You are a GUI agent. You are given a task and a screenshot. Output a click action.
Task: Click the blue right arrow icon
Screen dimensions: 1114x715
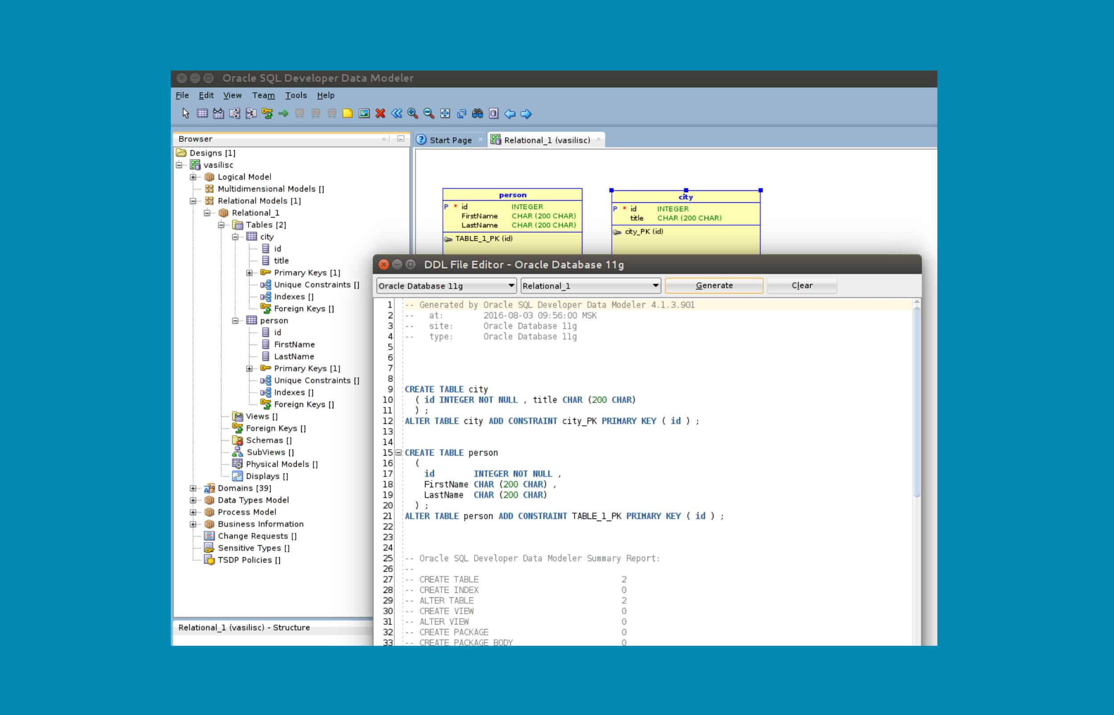click(526, 114)
